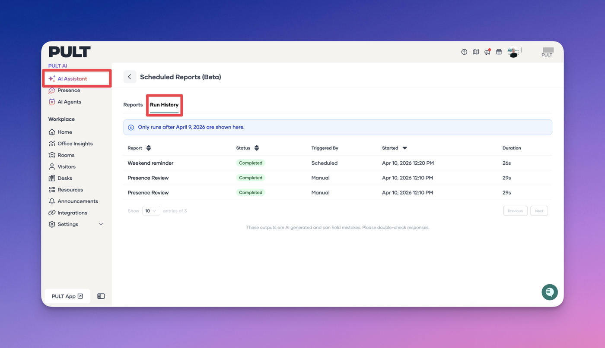The image size is (605, 348).
Task: Sort runs by Started column arrow
Action: point(404,148)
